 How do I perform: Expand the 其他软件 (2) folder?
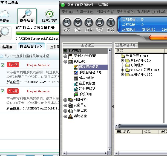tap(122, 60)
